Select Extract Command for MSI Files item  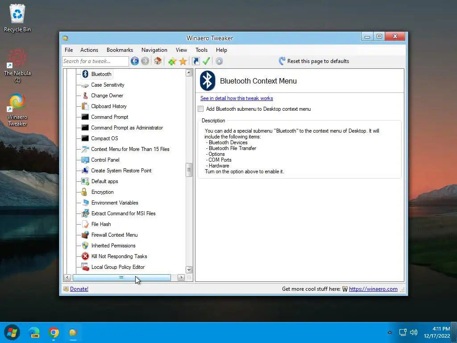pyautogui.click(x=123, y=213)
